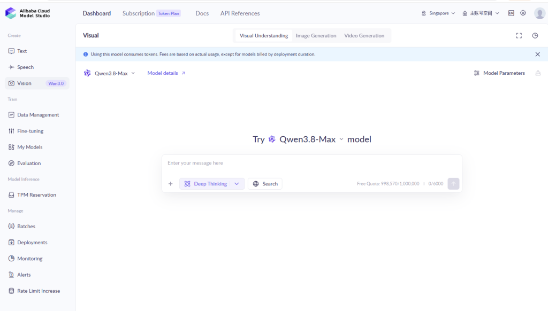
Task: Switch to the Visual Understanding tab
Action: (x=264, y=36)
